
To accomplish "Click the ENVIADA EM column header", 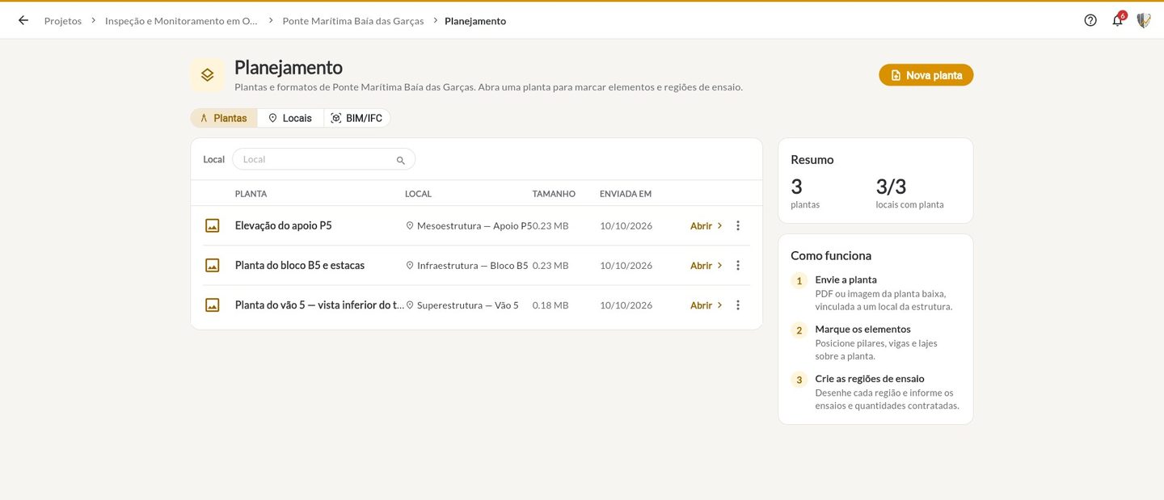I will (x=626, y=194).
